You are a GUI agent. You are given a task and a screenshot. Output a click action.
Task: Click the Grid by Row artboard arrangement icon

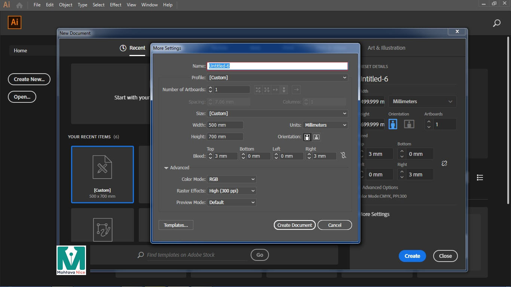[x=258, y=90]
